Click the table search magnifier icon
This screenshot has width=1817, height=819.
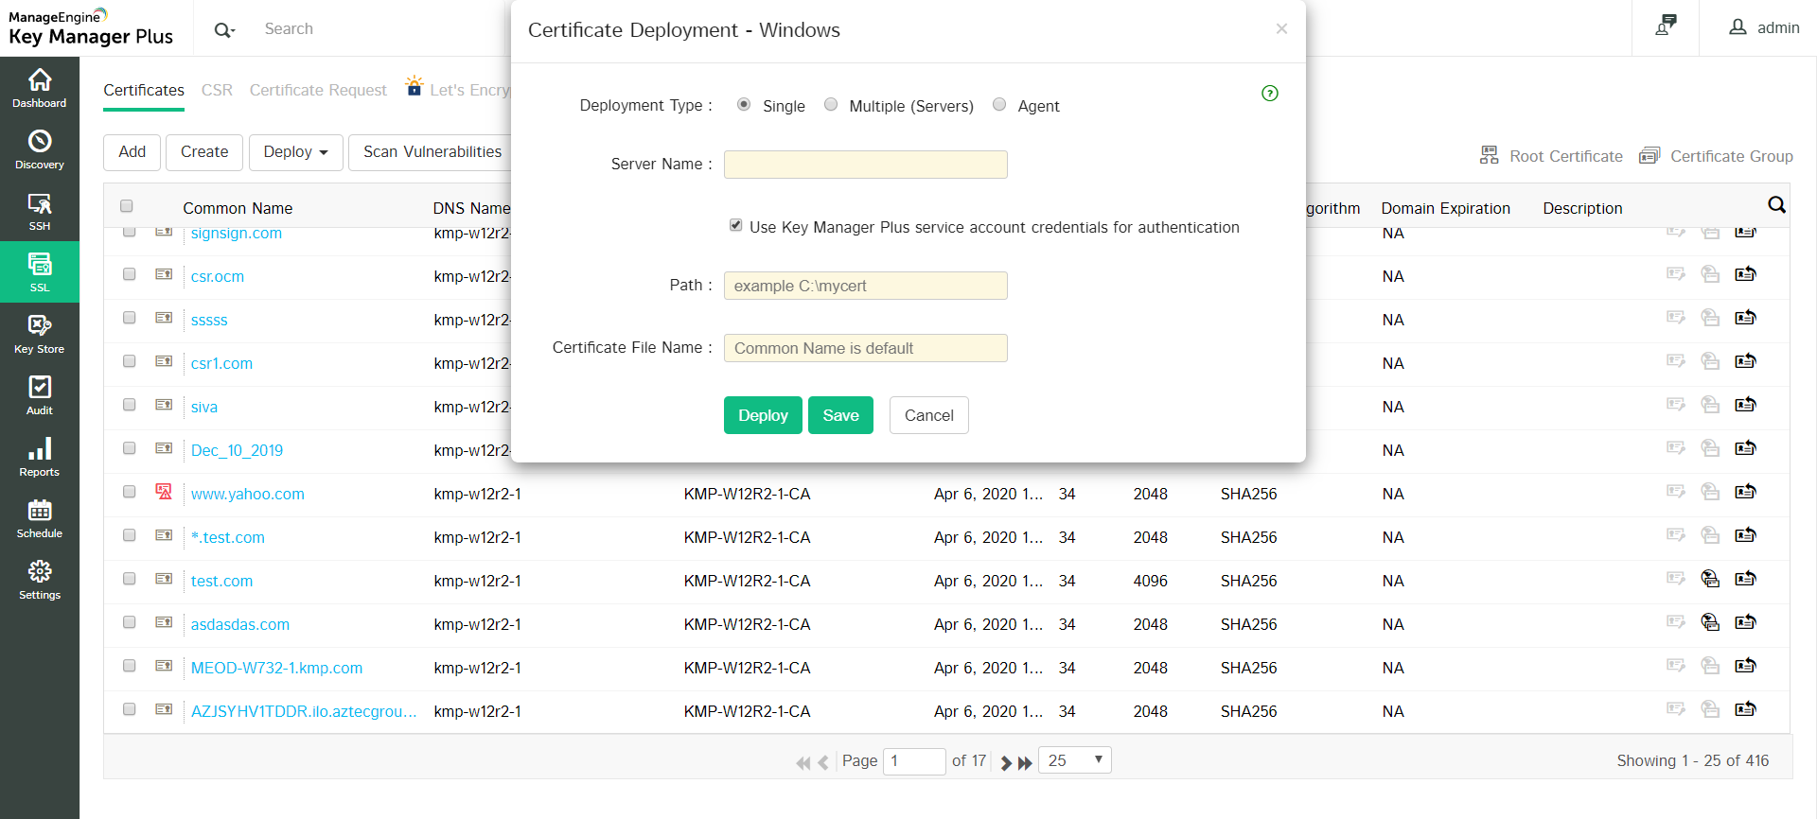1776,205
